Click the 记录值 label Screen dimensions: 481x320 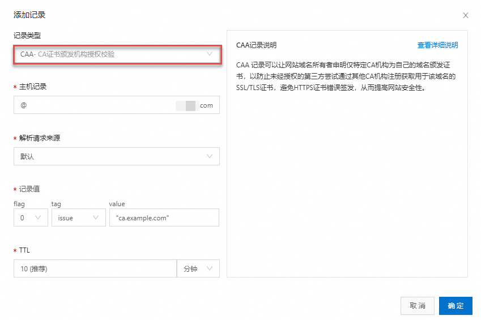click(29, 189)
